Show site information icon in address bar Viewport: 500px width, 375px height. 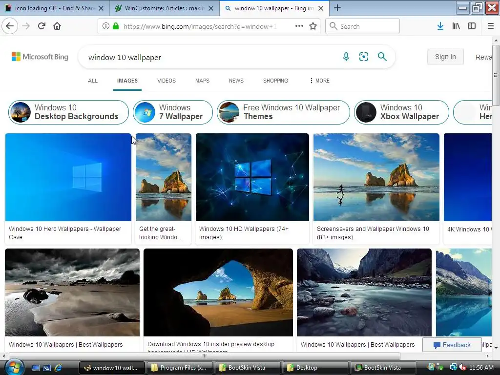coord(105,26)
